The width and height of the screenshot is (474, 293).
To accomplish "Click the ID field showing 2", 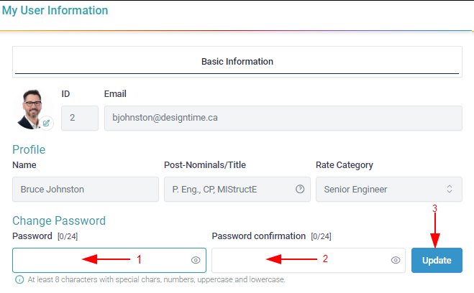I will (80, 118).
